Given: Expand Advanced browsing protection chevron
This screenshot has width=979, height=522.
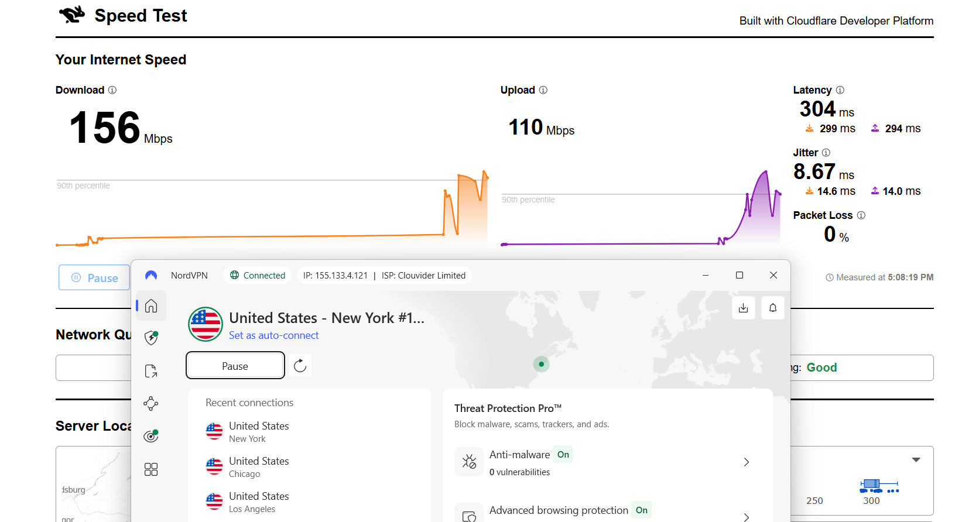Looking at the screenshot, I should (x=747, y=517).
